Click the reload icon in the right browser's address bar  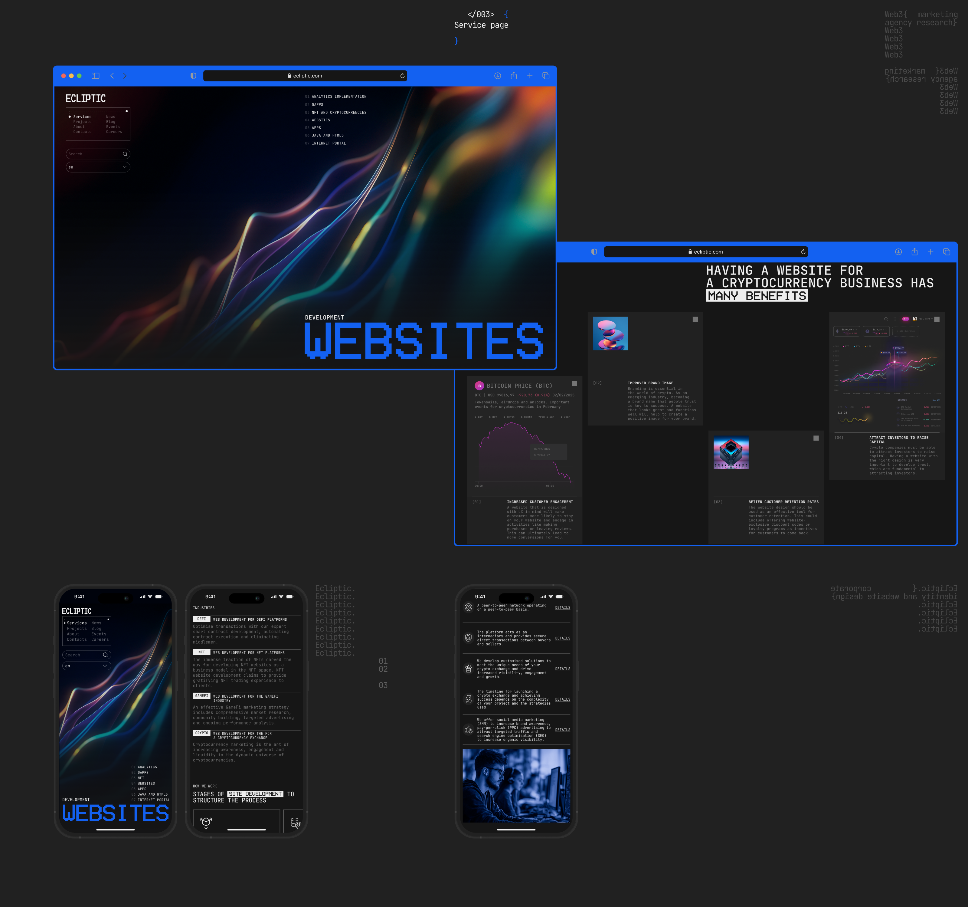(803, 252)
